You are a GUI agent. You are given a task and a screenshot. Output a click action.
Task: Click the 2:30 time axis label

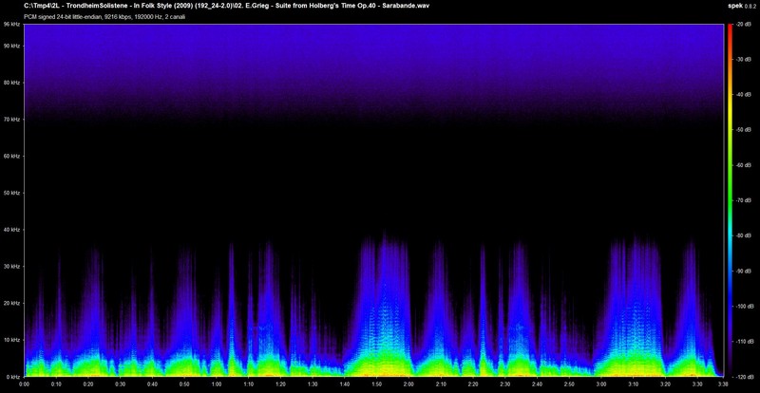(504, 384)
